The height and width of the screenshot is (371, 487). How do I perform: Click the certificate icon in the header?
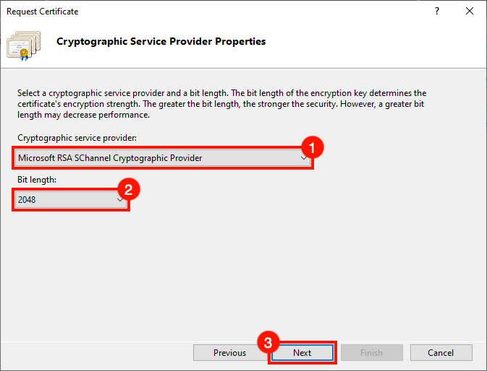(x=23, y=45)
